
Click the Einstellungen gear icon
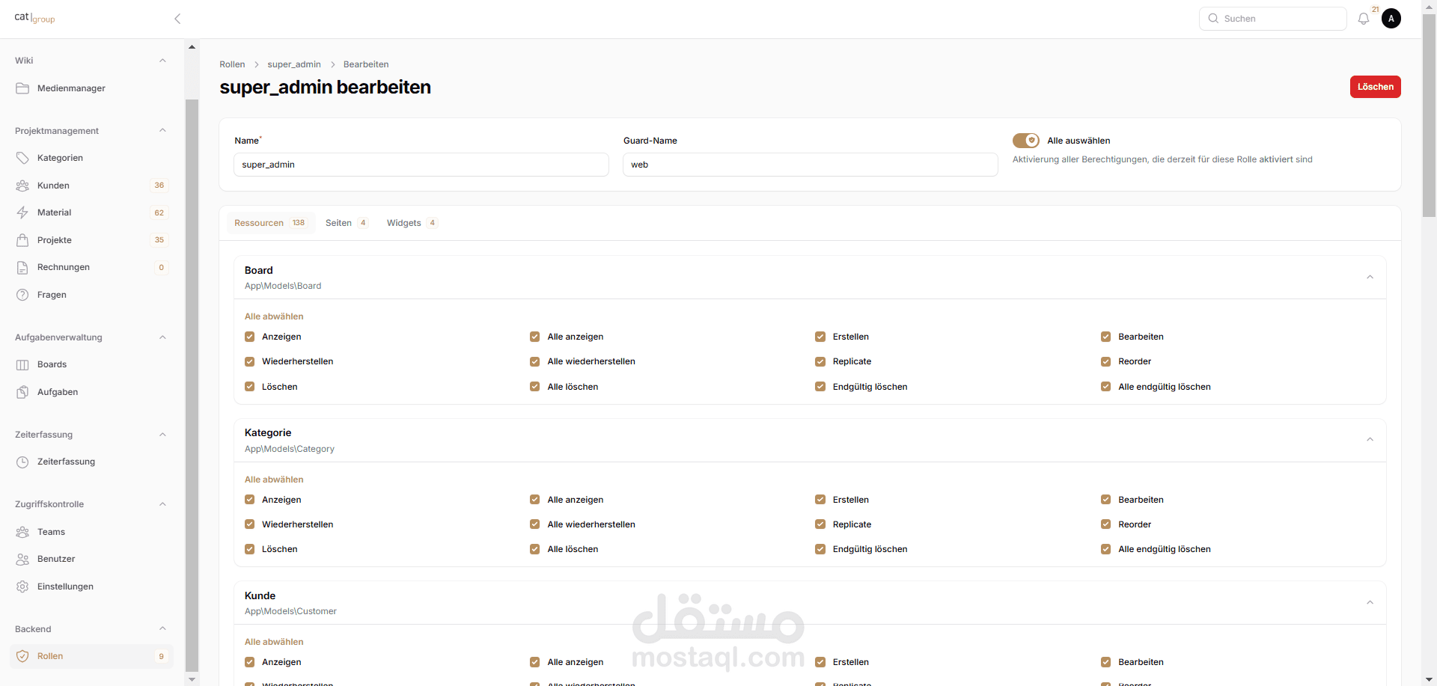coord(22,587)
